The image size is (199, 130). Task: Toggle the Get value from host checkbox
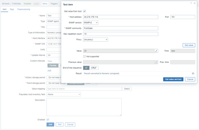(84, 11)
